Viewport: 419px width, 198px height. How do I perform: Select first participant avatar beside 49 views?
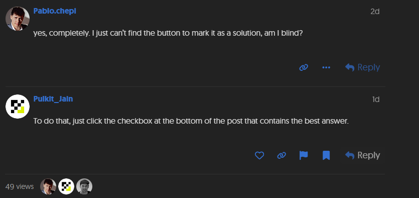click(x=48, y=186)
